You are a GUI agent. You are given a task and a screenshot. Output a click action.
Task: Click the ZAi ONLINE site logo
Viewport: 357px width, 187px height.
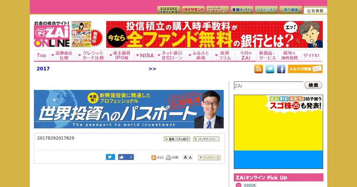pos(52,34)
